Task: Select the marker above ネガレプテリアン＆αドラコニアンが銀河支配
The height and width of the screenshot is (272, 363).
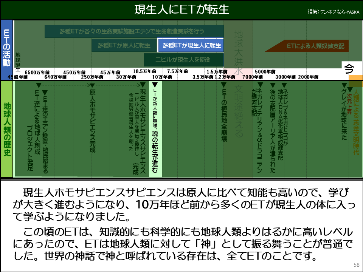Action: pos(260,84)
